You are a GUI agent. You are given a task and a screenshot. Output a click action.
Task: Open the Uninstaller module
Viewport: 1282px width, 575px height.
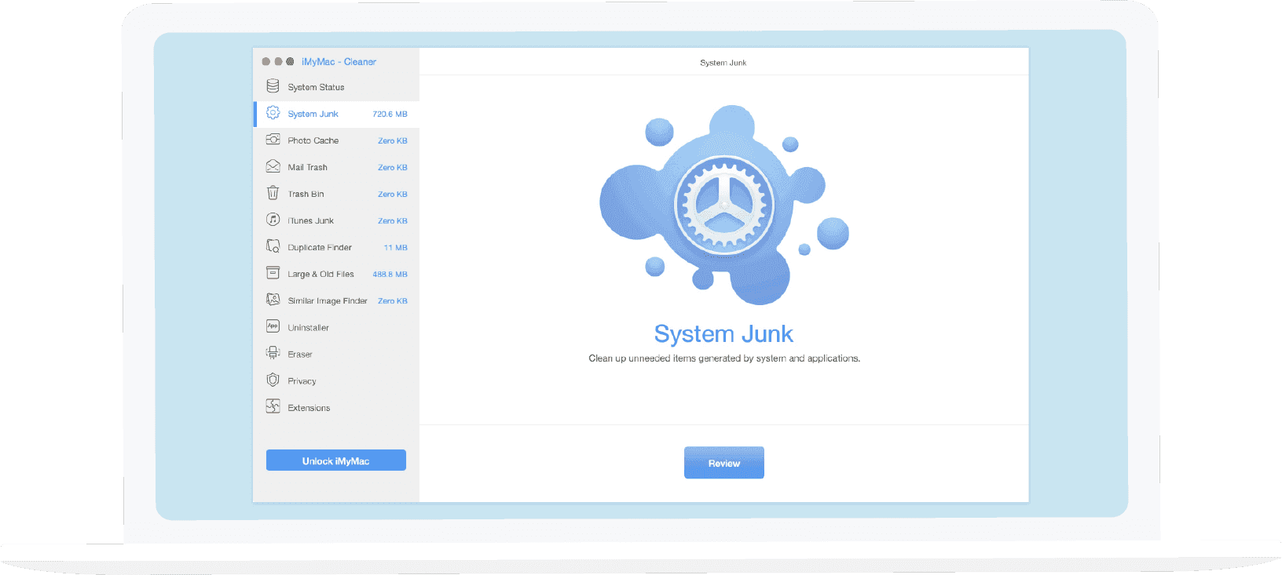(336, 327)
